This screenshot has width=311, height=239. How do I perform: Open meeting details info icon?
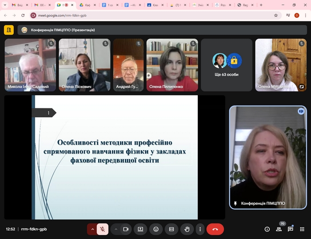[267, 229]
